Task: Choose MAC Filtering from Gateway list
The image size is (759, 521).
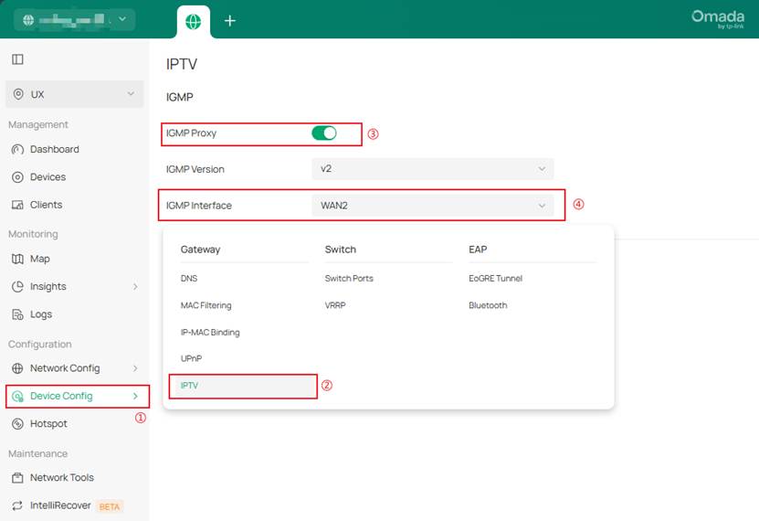Action: (206, 305)
